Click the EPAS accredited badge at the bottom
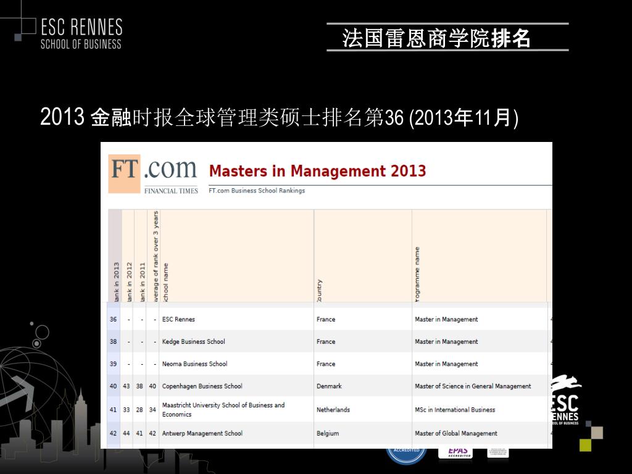632x474 pixels. 455,454
